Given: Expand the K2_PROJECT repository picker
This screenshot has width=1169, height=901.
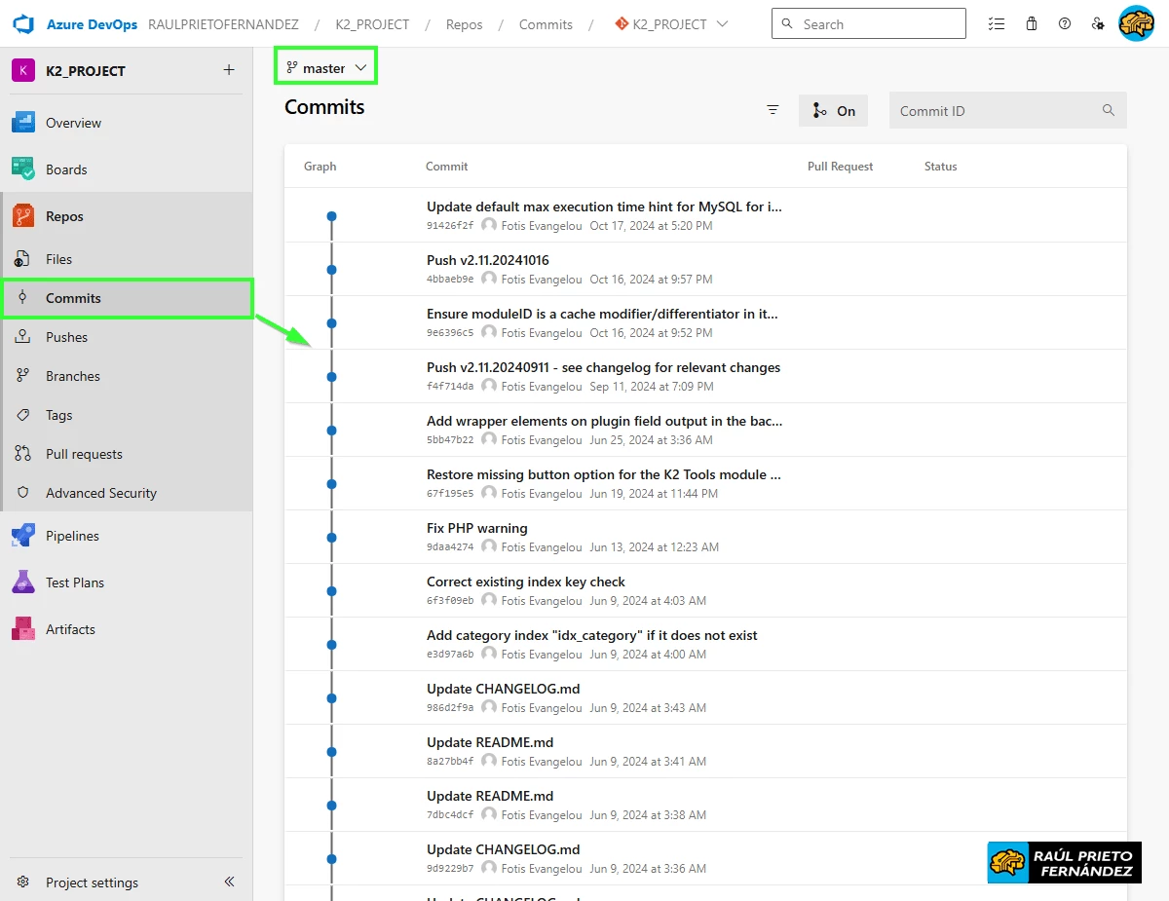Looking at the screenshot, I should [x=670, y=23].
